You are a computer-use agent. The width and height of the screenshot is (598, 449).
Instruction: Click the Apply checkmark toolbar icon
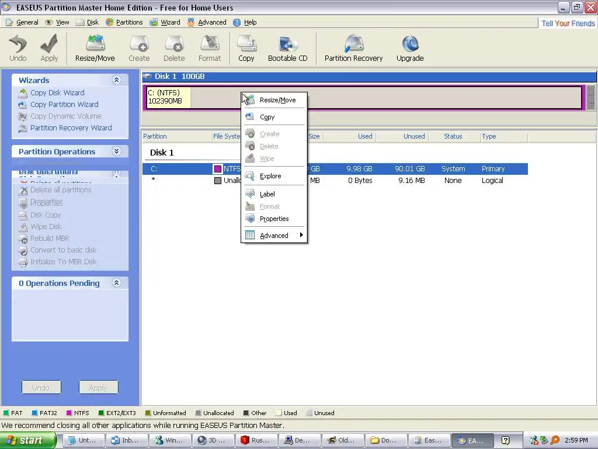point(49,48)
